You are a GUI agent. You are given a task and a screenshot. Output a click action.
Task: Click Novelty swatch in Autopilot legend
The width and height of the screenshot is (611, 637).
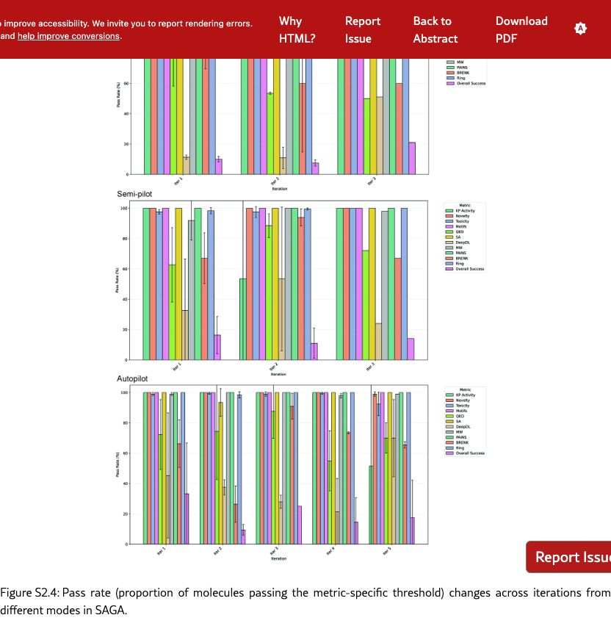coord(450,400)
